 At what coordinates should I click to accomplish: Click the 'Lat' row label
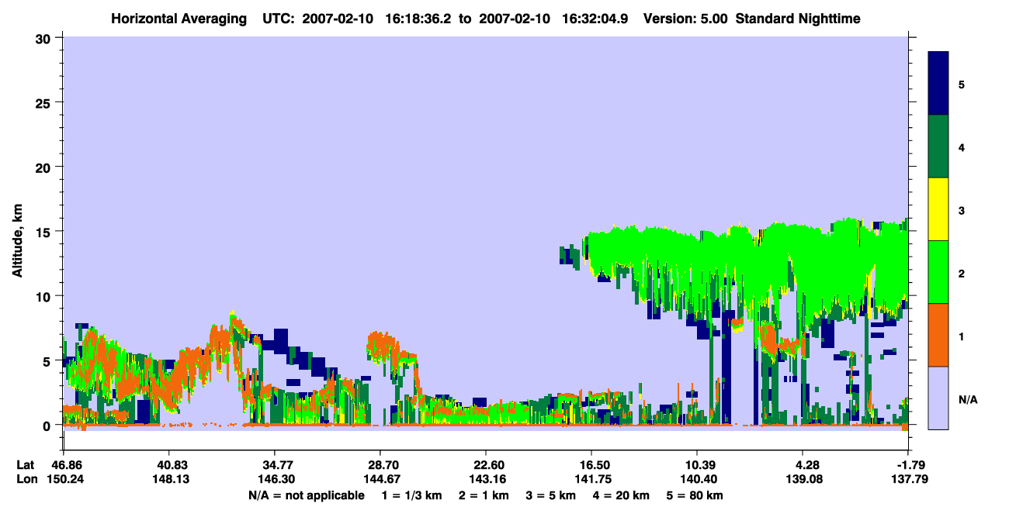pyautogui.click(x=26, y=465)
